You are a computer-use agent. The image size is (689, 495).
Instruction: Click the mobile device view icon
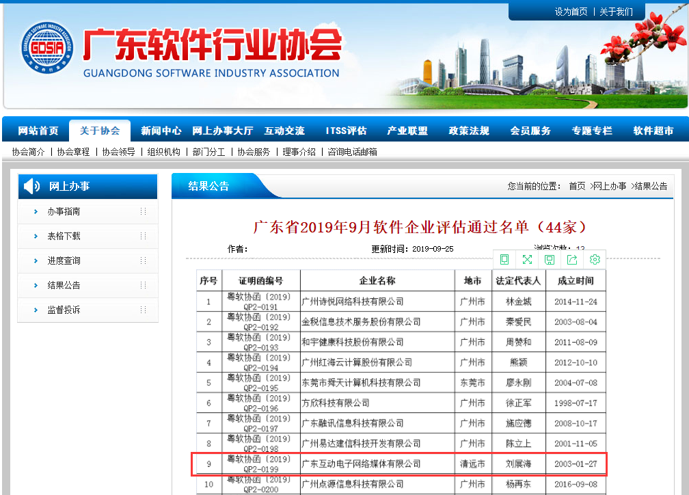pyautogui.click(x=504, y=259)
